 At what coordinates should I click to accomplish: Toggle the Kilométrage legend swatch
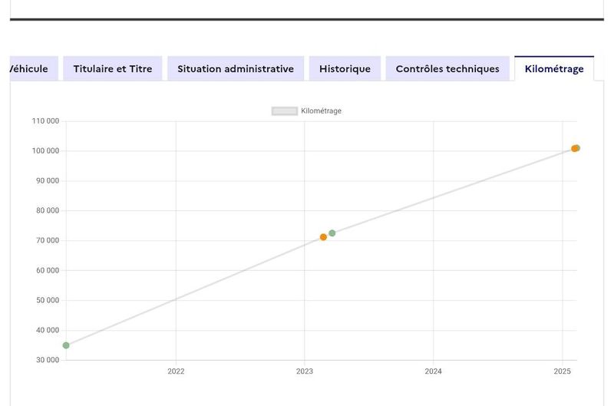285,111
